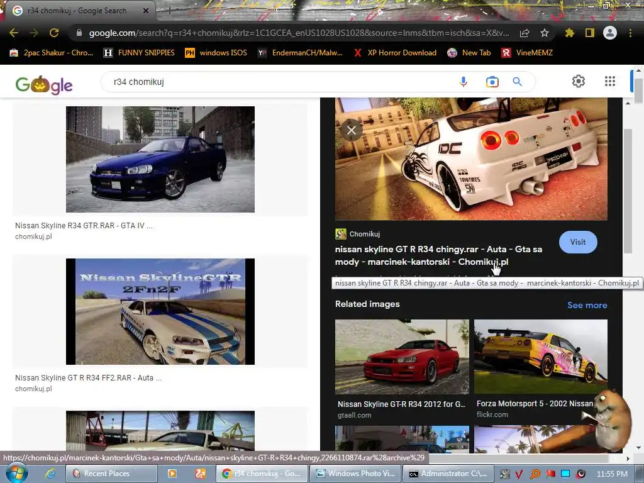Open See more related images
Viewport: 644px width, 483px height.
point(587,305)
